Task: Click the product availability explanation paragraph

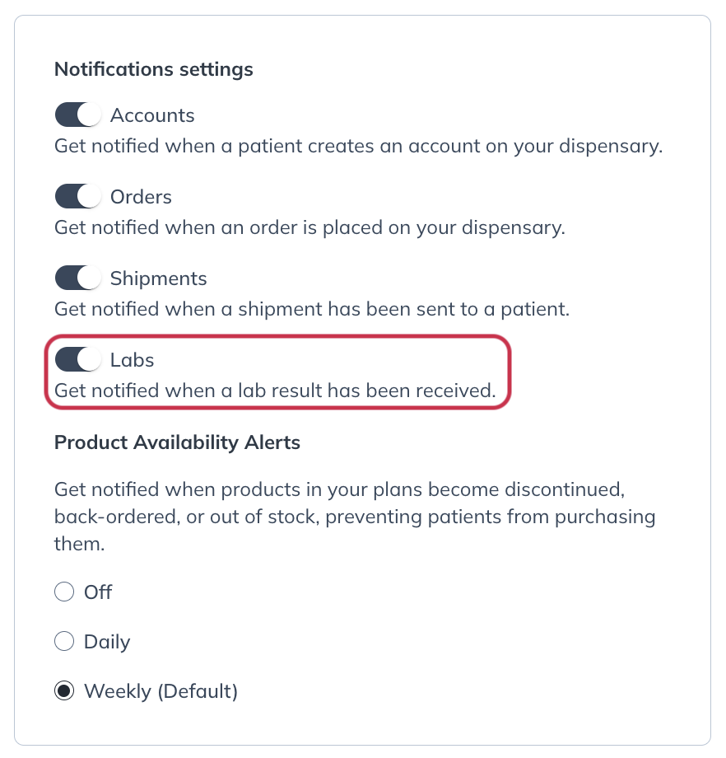Action: pyautogui.click(x=355, y=517)
